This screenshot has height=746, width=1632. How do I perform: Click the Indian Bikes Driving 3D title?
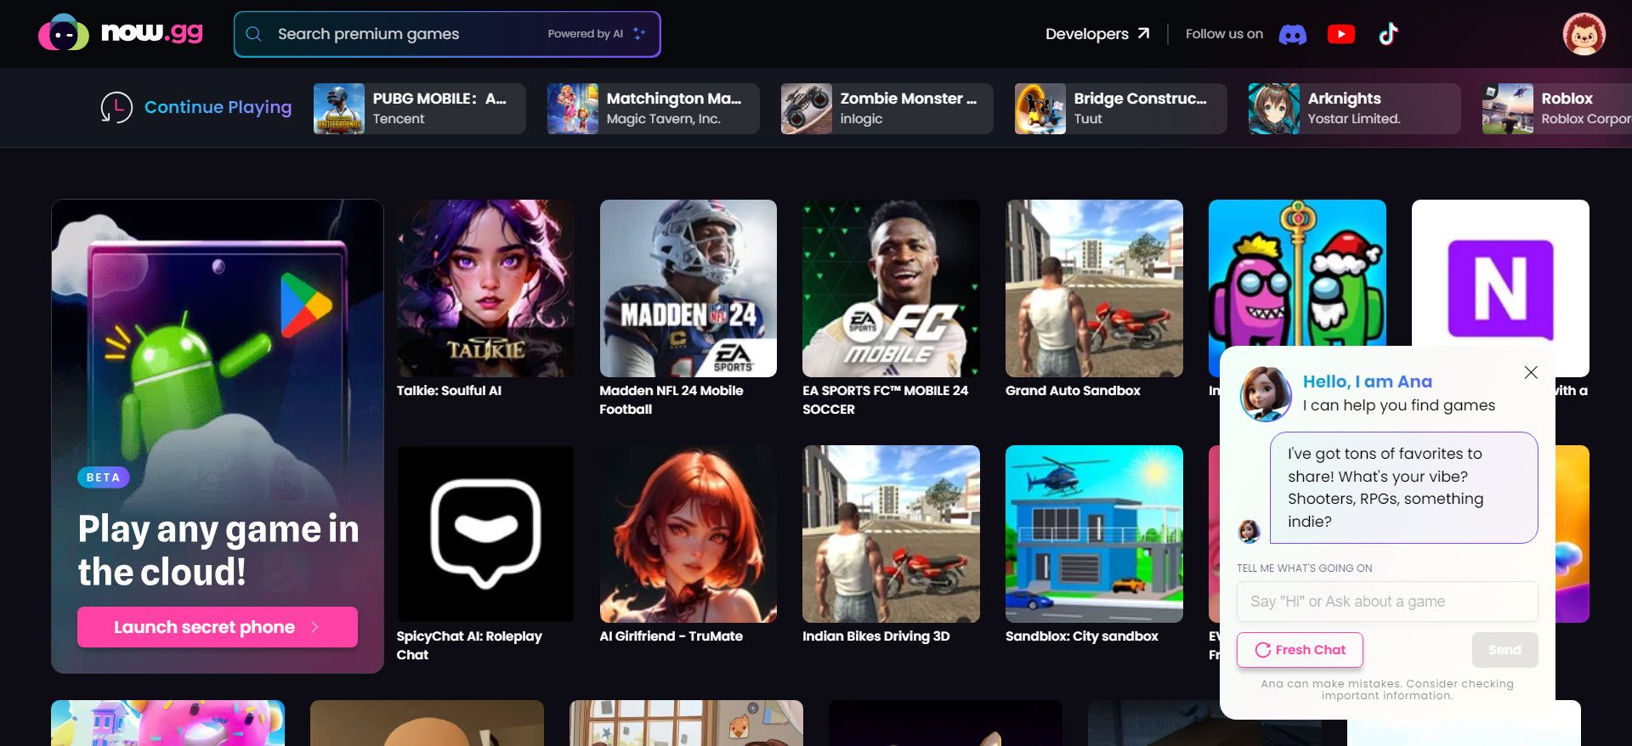[876, 636]
